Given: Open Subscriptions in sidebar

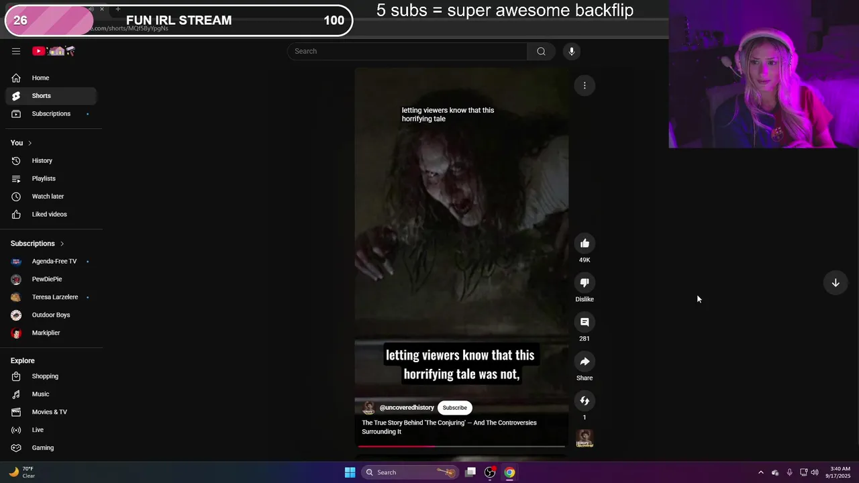Looking at the screenshot, I should [x=51, y=113].
